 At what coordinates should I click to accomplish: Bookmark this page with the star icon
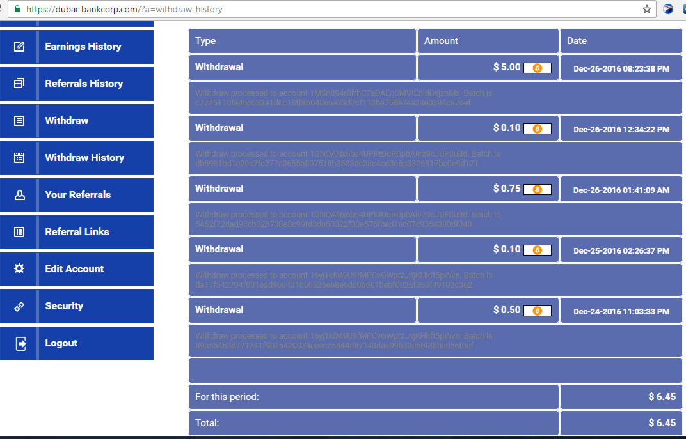[x=647, y=10]
